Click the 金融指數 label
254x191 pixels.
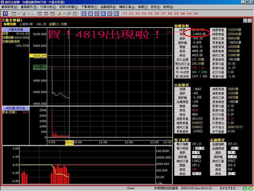coord(218,144)
